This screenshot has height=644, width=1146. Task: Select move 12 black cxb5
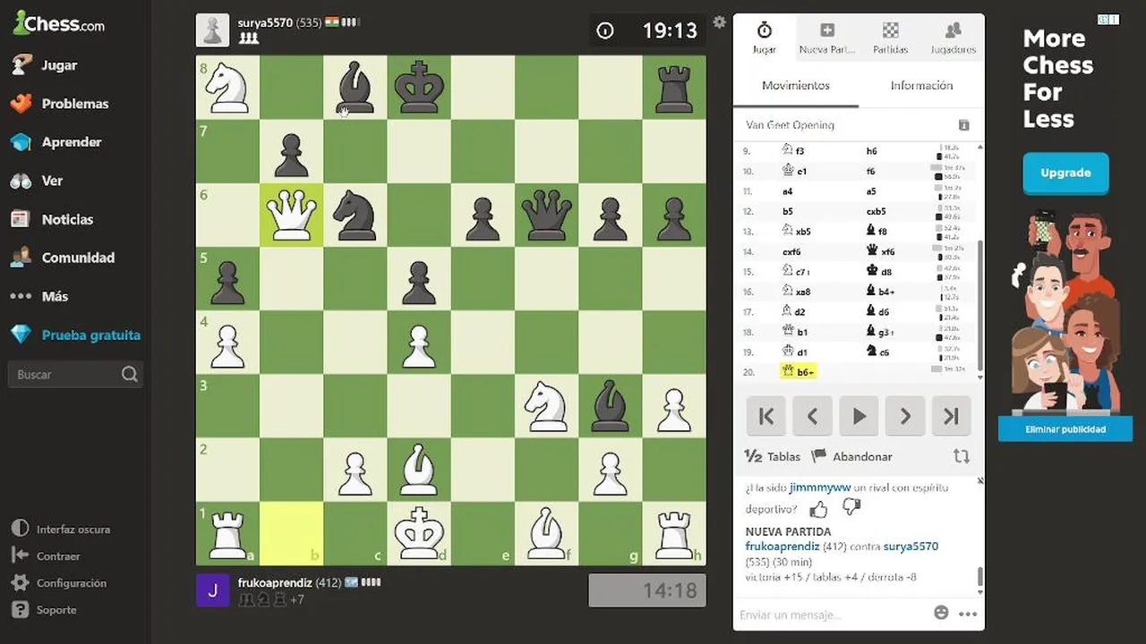point(877,212)
